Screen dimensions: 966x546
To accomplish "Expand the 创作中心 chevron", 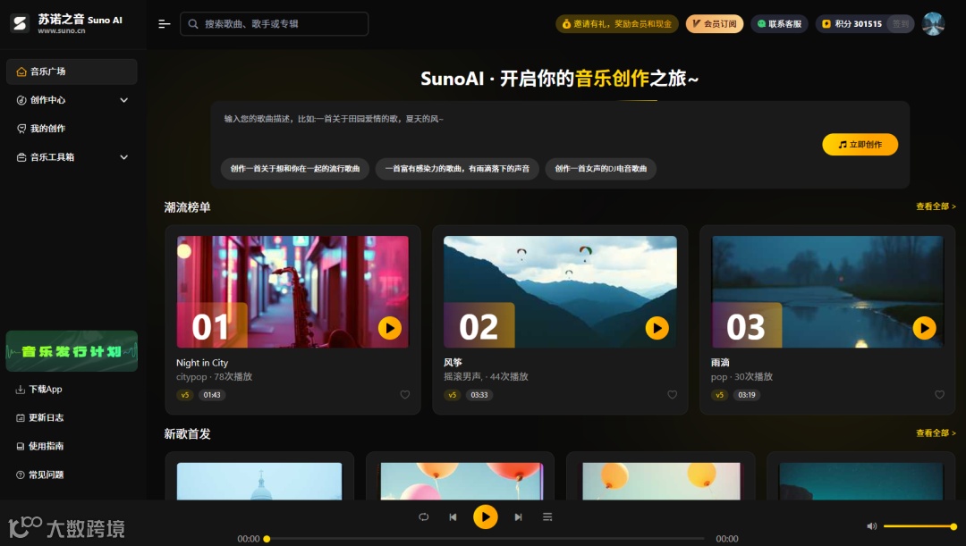I will click(123, 100).
